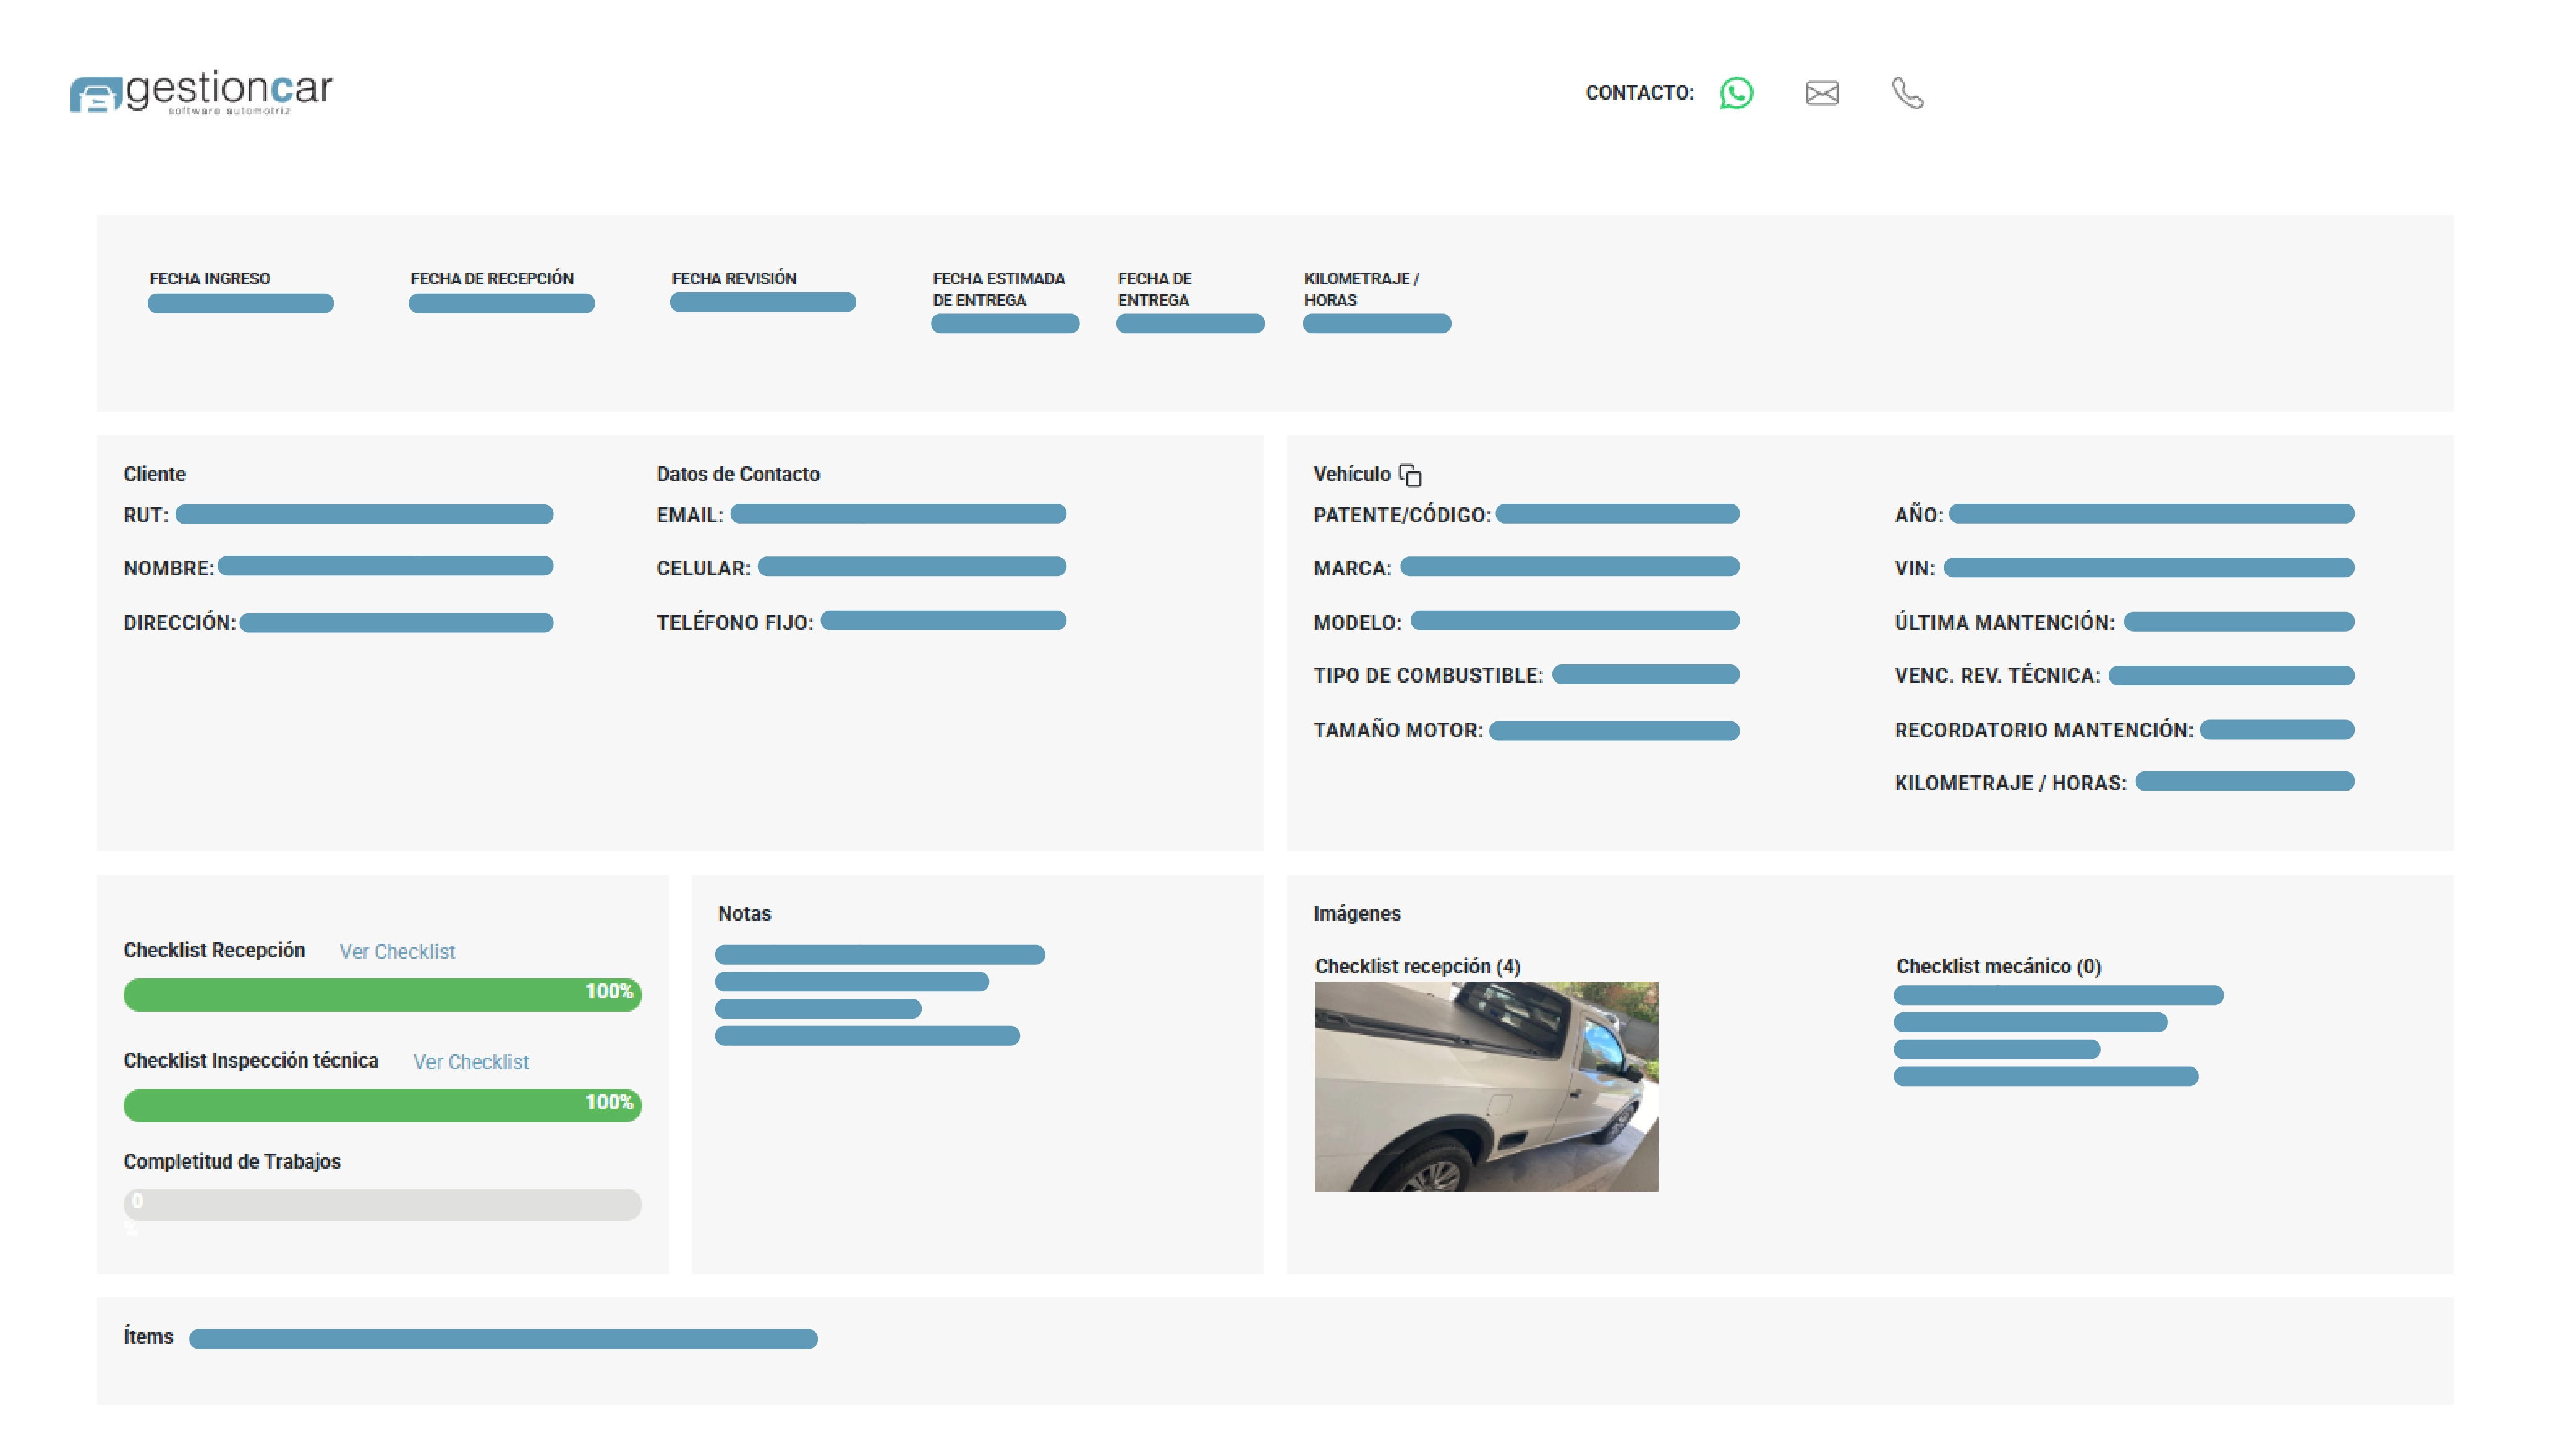
Task: Click the Kilometraje / Horas header value
Action: pos(1376,323)
